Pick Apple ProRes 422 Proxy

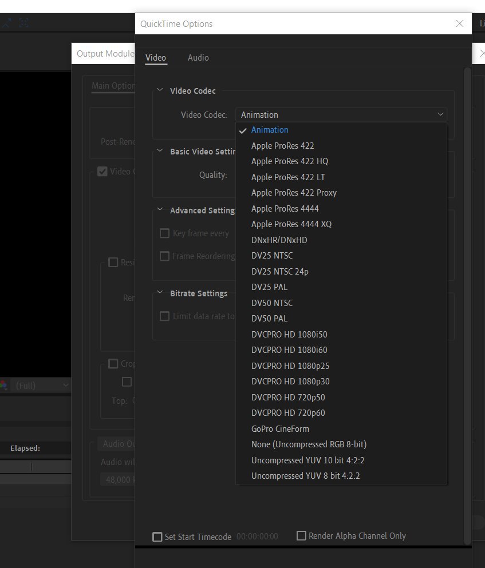coord(341,193)
